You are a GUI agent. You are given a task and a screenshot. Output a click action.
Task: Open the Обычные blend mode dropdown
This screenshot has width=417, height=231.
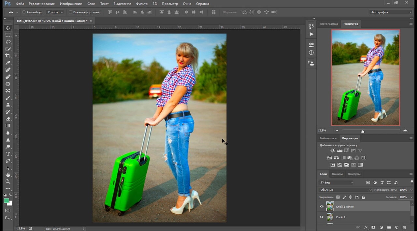[x=345, y=190]
